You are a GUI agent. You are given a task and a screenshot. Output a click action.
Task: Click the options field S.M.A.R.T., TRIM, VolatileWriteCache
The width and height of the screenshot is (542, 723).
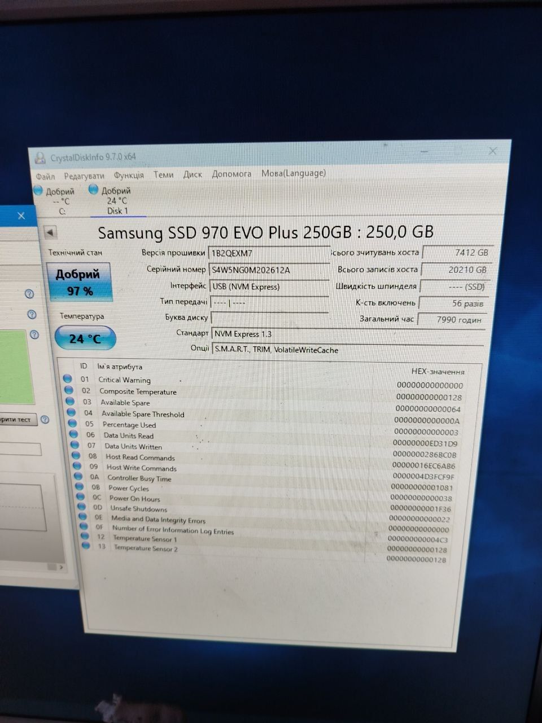tap(348, 350)
